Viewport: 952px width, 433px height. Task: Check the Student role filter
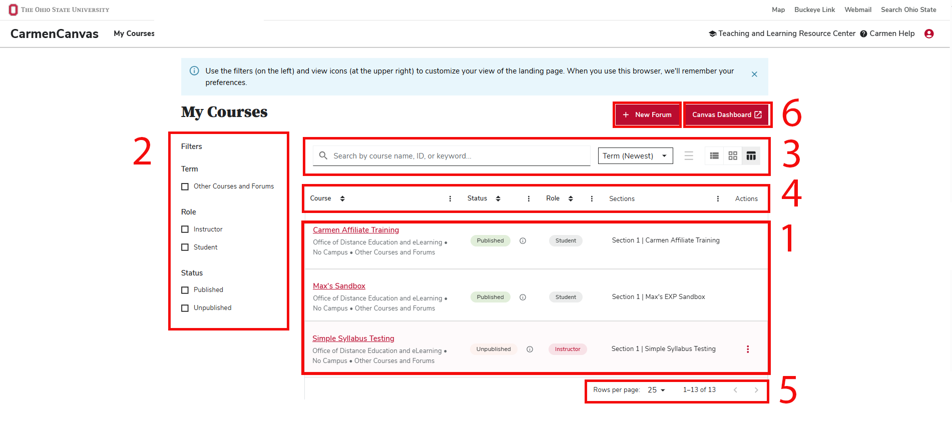point(185,247)
